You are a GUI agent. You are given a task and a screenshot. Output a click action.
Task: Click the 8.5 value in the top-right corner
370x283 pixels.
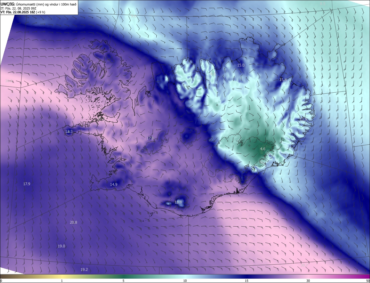point(323,3)
